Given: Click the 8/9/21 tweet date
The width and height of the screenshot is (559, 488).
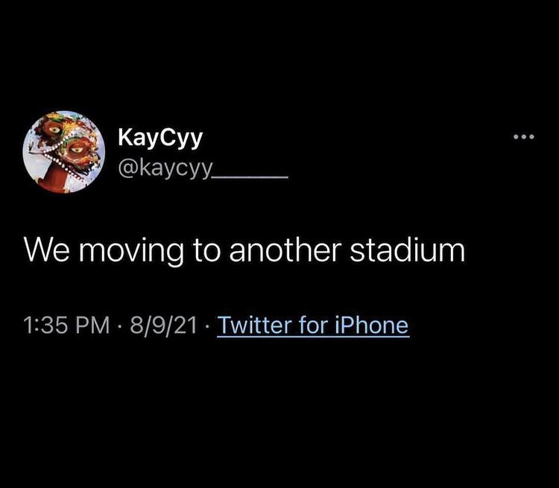Looking at the screenshot, I should [x=153, y=326].
